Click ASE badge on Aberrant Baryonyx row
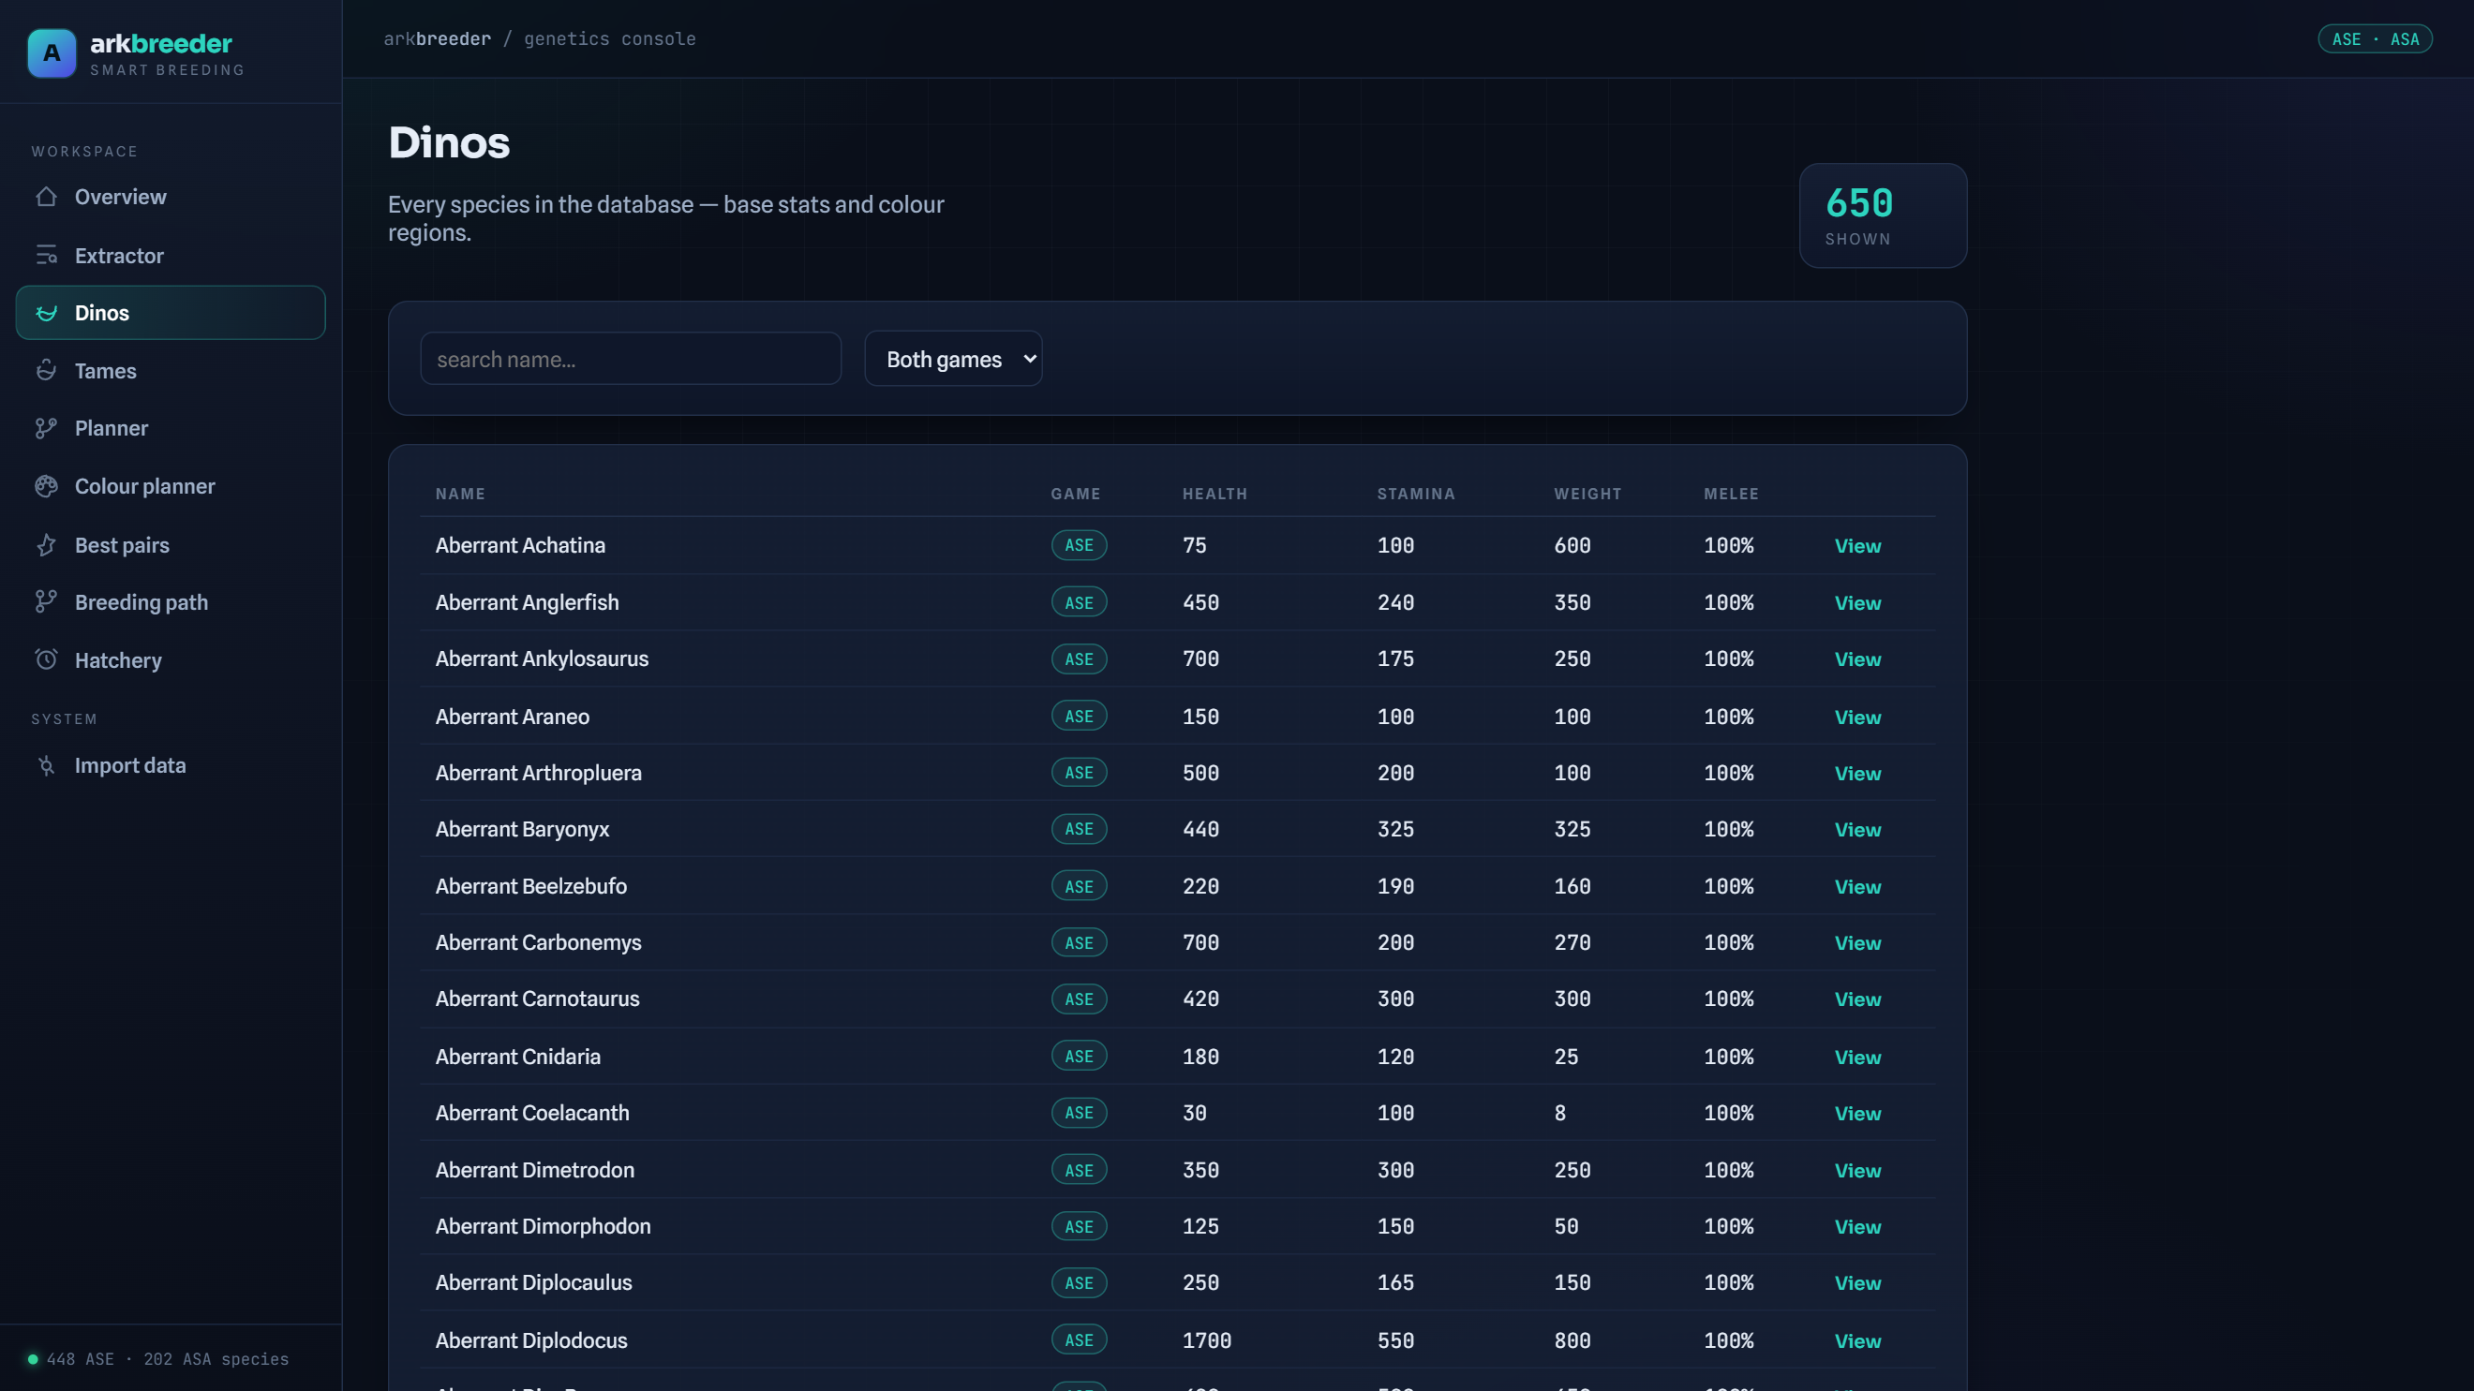2474x1391 pixels. [1079, 829]
